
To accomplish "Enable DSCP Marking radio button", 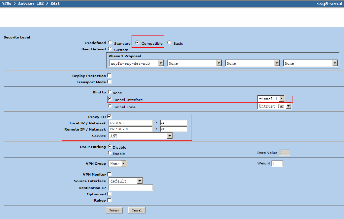I will [x=110, y=153].
